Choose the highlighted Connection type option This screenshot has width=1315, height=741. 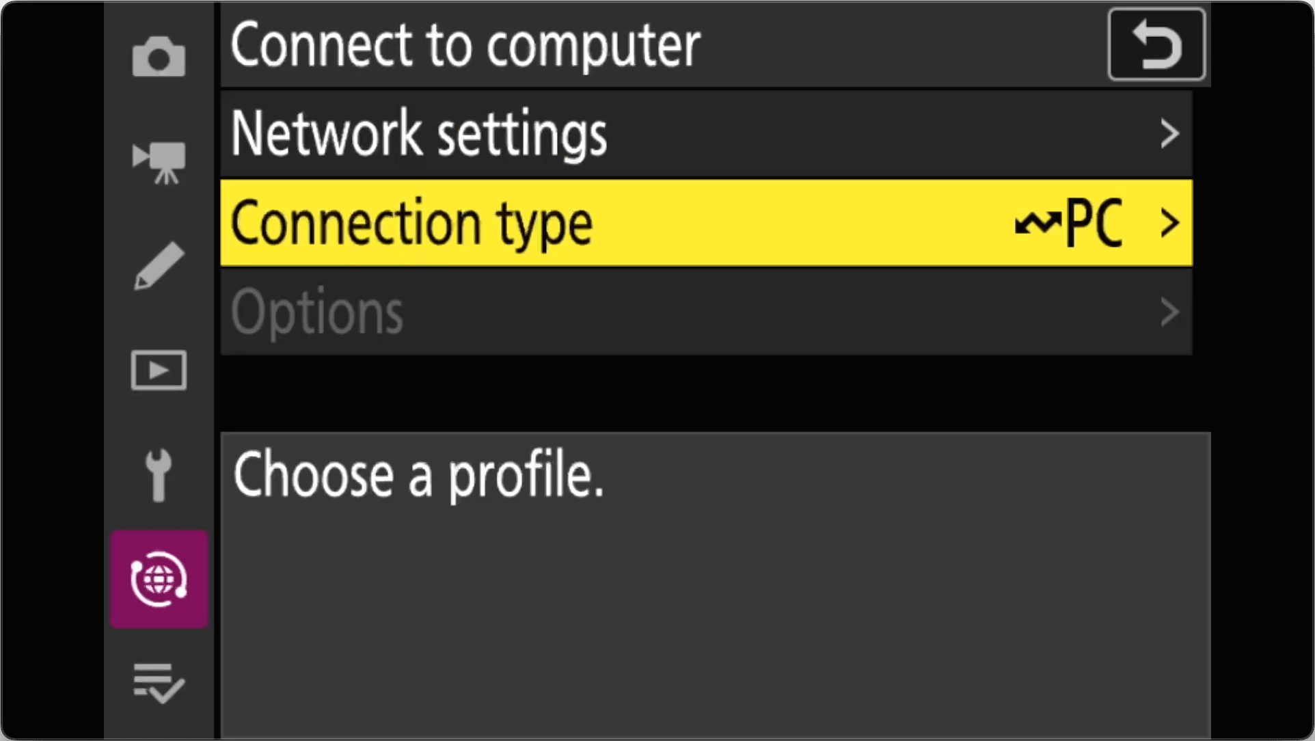[411, 223]
